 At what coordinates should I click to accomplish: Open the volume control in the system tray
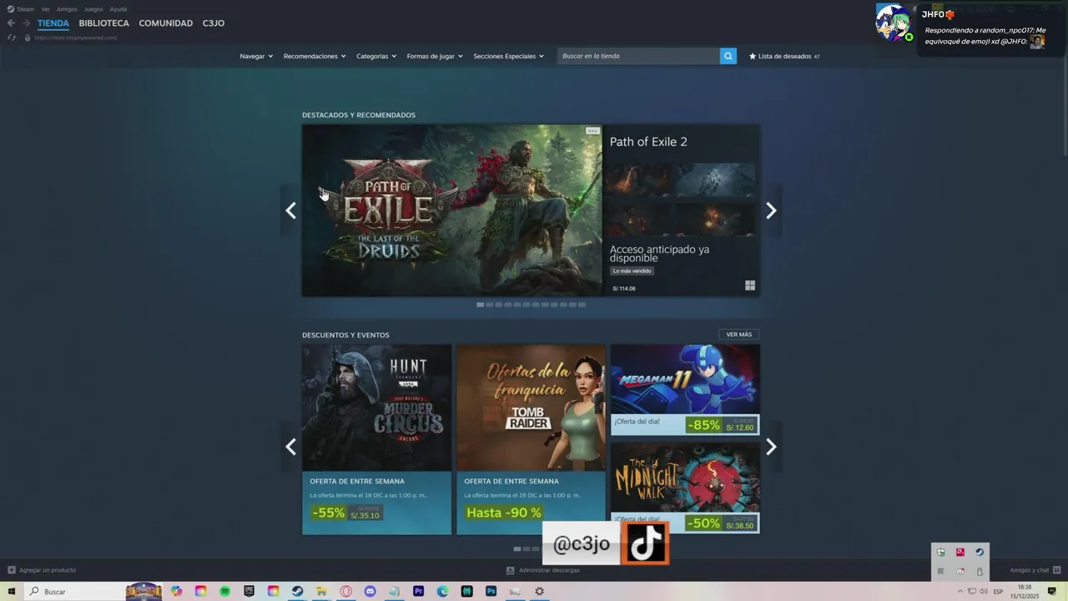pos(983,591)
